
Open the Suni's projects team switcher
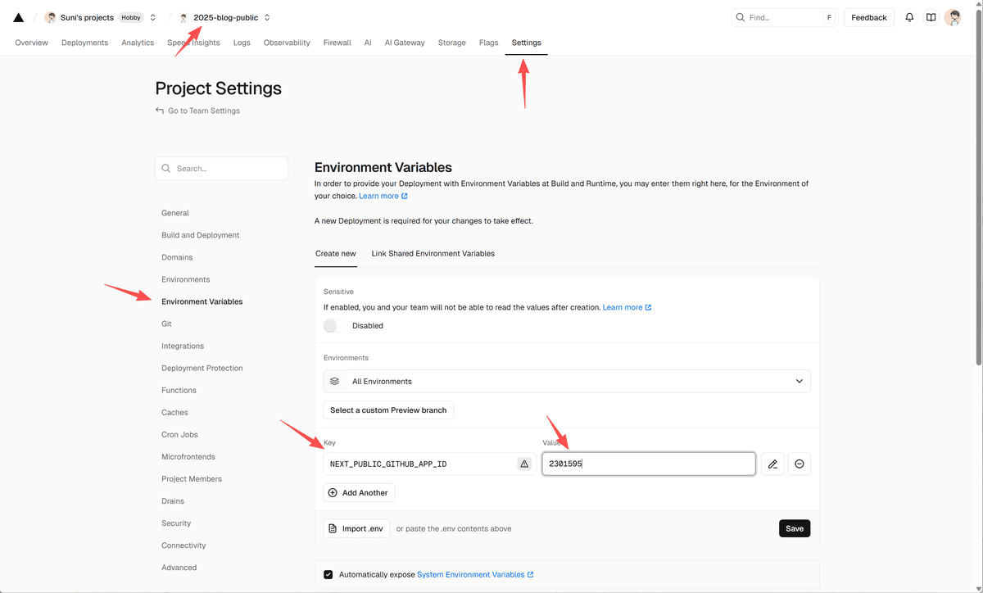tap(152, 17)
